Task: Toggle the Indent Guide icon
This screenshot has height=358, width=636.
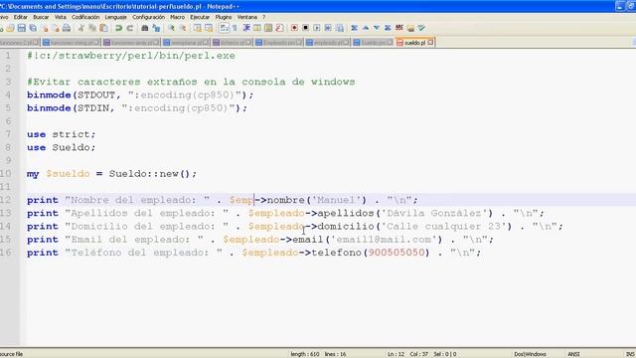Action: click(246, 28)
